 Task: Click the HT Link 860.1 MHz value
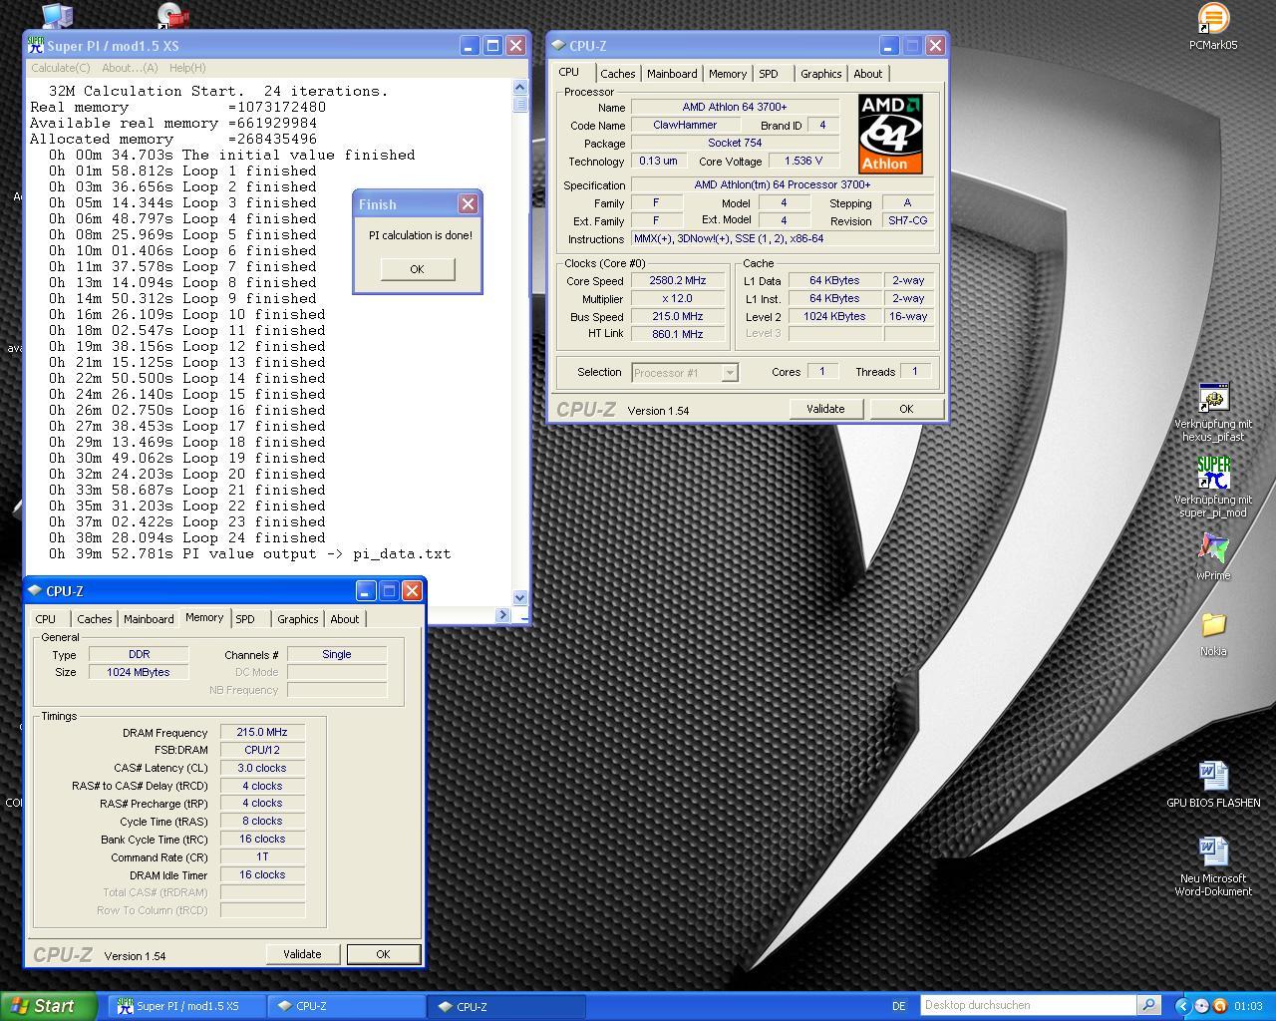point(678,335)
